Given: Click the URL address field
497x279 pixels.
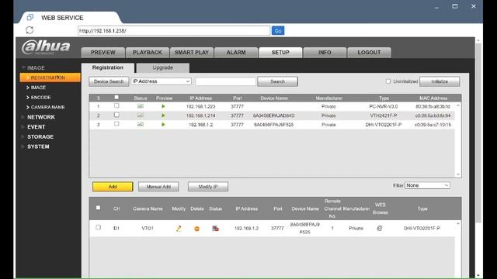Looking at the screenshot, I should coord(174,31).
